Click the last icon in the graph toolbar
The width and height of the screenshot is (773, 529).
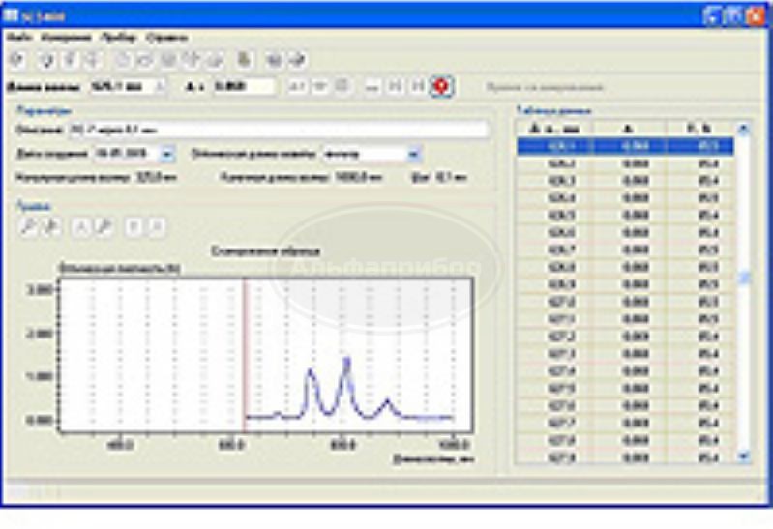coord(155,227)
